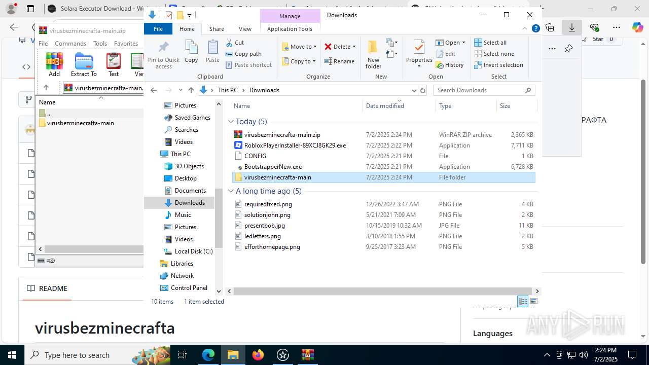Open 3D Objects in navigation pane

[x=189, y=166]
